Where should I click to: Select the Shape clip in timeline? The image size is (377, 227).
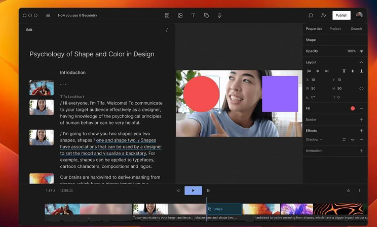click(x=224, y=209)
